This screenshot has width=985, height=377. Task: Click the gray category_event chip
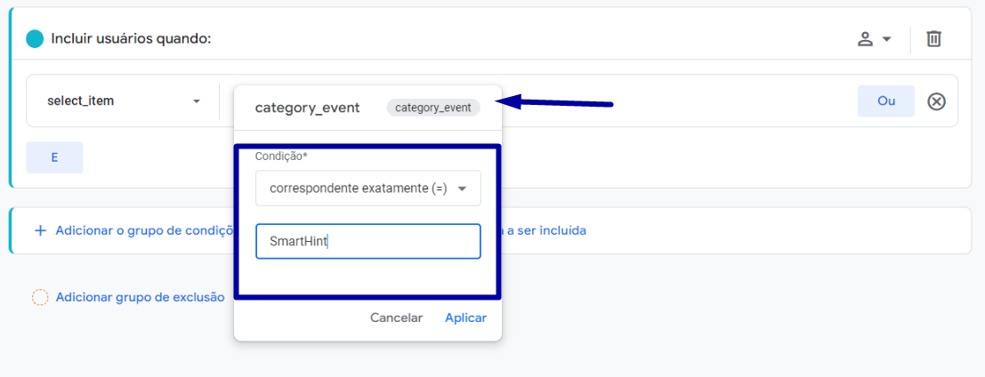tap(432, 108)
